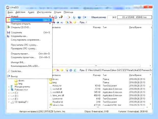The height and width of the screenshot is (119, 158).
Task: Click the 0% of 650MB capacity bar
Action: pyautogui.click(x=135, y=17)
